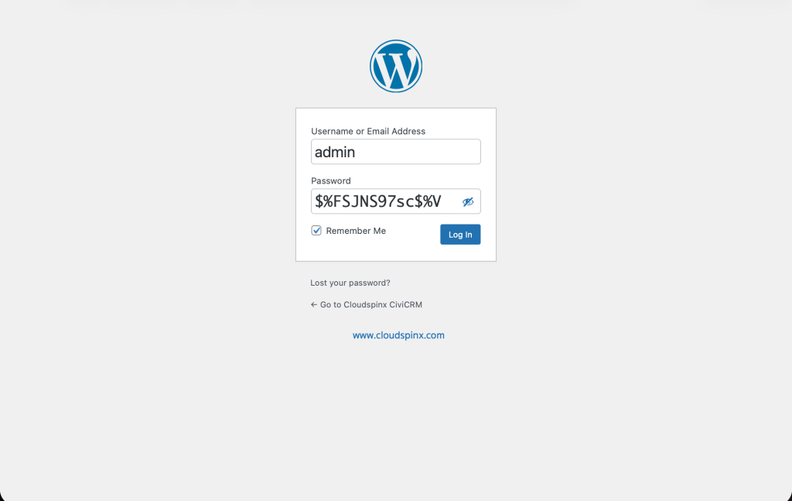Place cursor after admin in username box
Viewport: 792px width, 501px height.
click(x=357, y=152)
